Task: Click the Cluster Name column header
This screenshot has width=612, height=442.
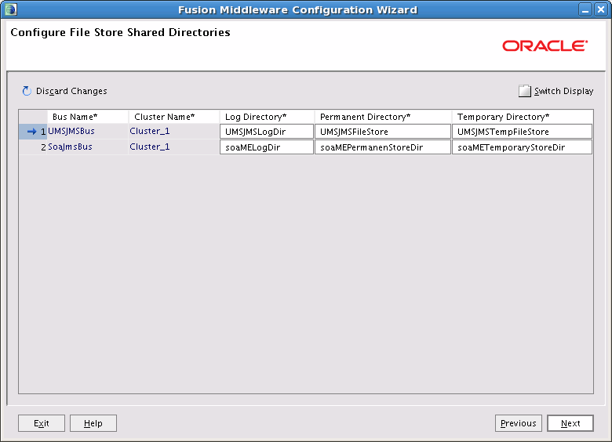Action: pos(174,117)
